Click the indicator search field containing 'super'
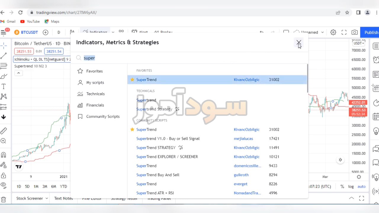The width and height of the screenshot is (379, 213). click(189, 58)
